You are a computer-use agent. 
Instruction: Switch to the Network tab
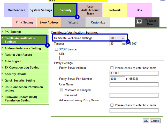tap(115, 10)
